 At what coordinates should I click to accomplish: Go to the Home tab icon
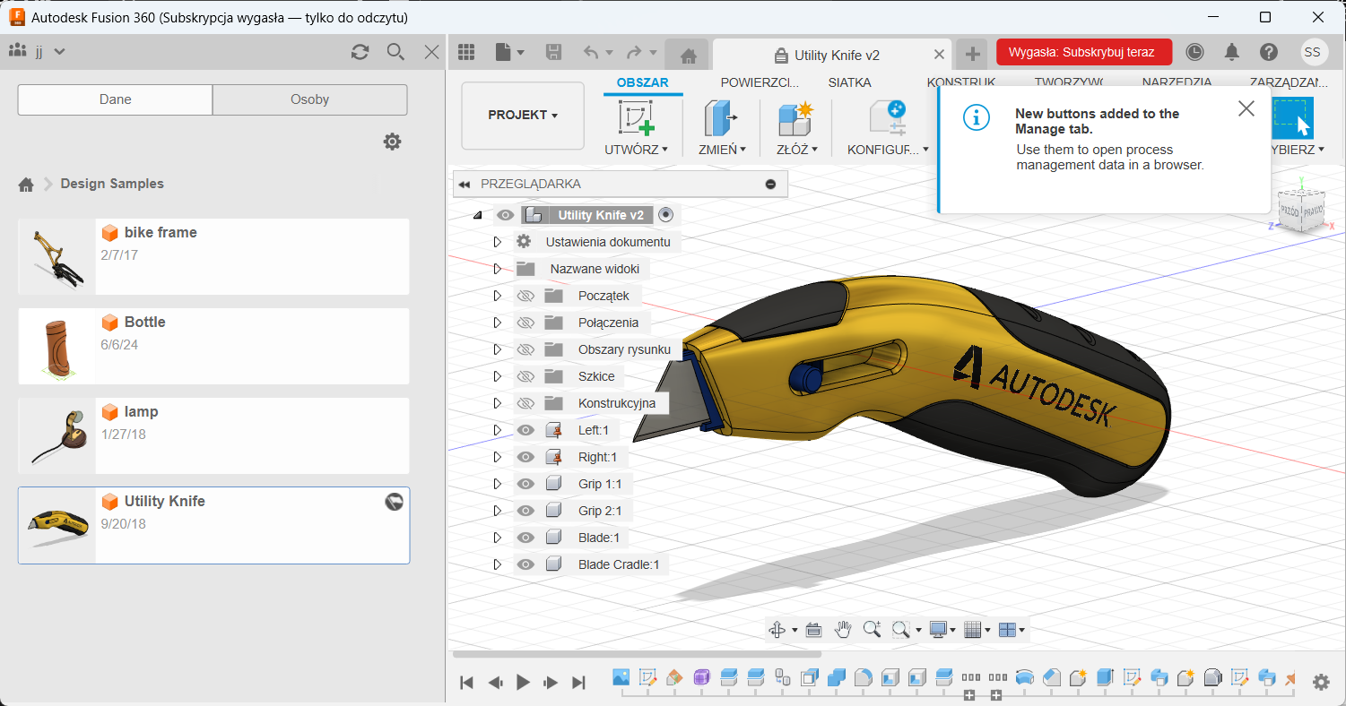[x=689, y=56]
